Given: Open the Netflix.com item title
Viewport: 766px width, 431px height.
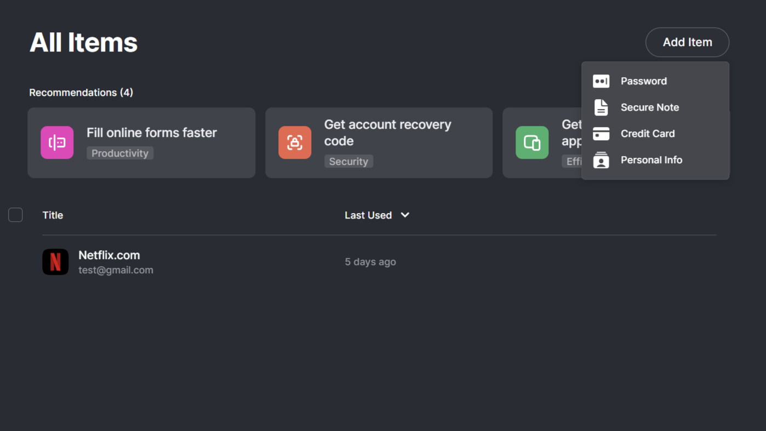Looking at the screenshot, I should tap(109, 255).
